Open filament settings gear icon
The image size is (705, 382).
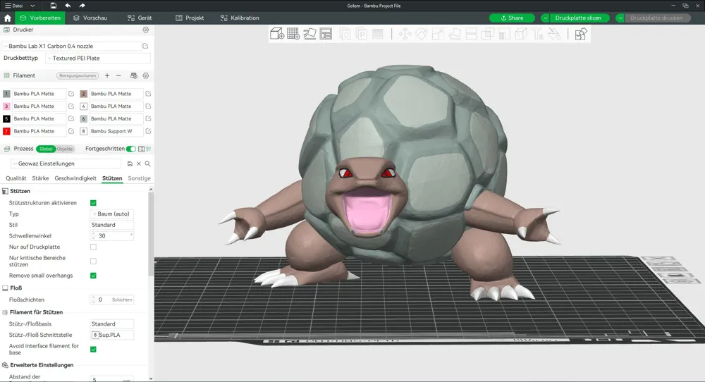point(146,75)
